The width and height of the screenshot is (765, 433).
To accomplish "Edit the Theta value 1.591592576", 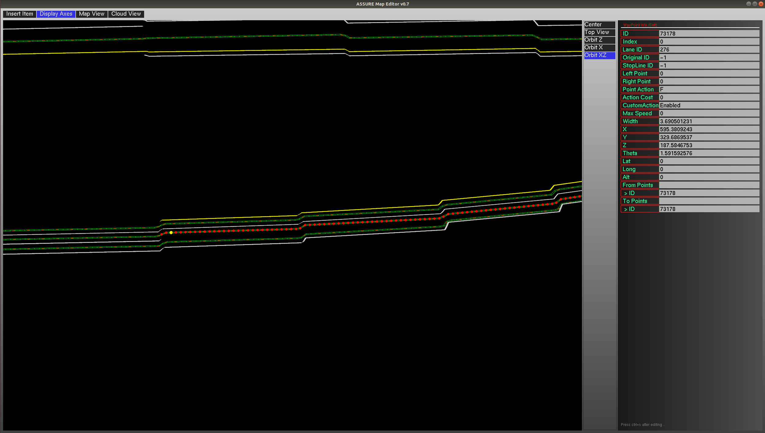I will (x=709, y=153).
